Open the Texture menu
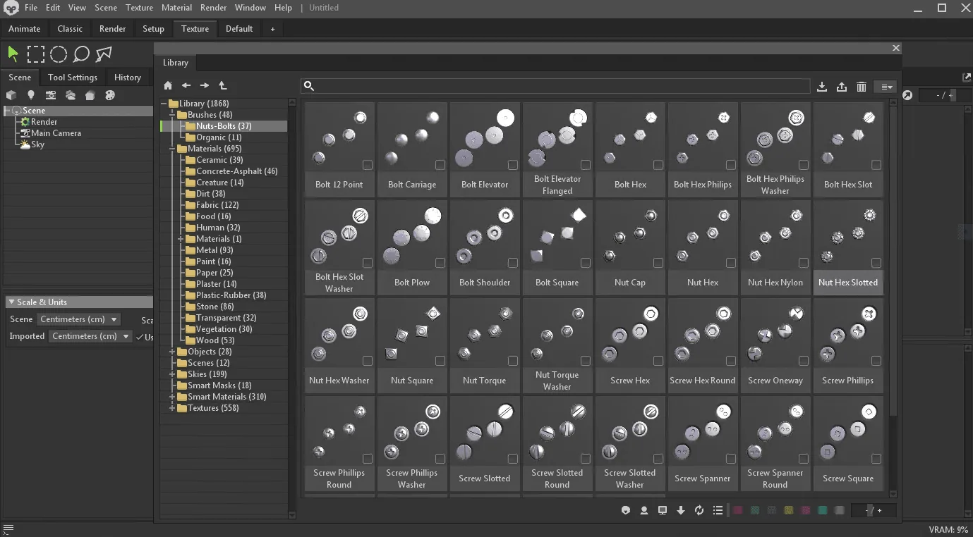 click(139, 8)
